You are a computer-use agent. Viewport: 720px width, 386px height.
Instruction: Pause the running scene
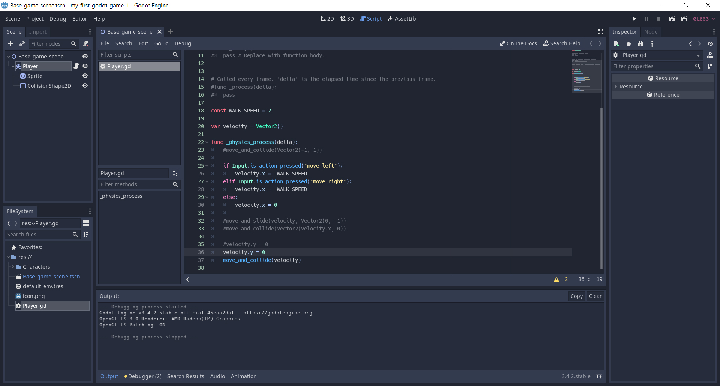click(x=646, y=19)
